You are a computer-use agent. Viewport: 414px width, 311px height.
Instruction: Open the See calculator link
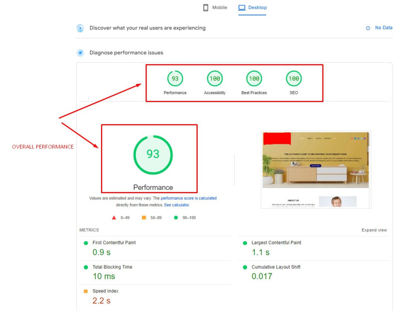[177, 205]
